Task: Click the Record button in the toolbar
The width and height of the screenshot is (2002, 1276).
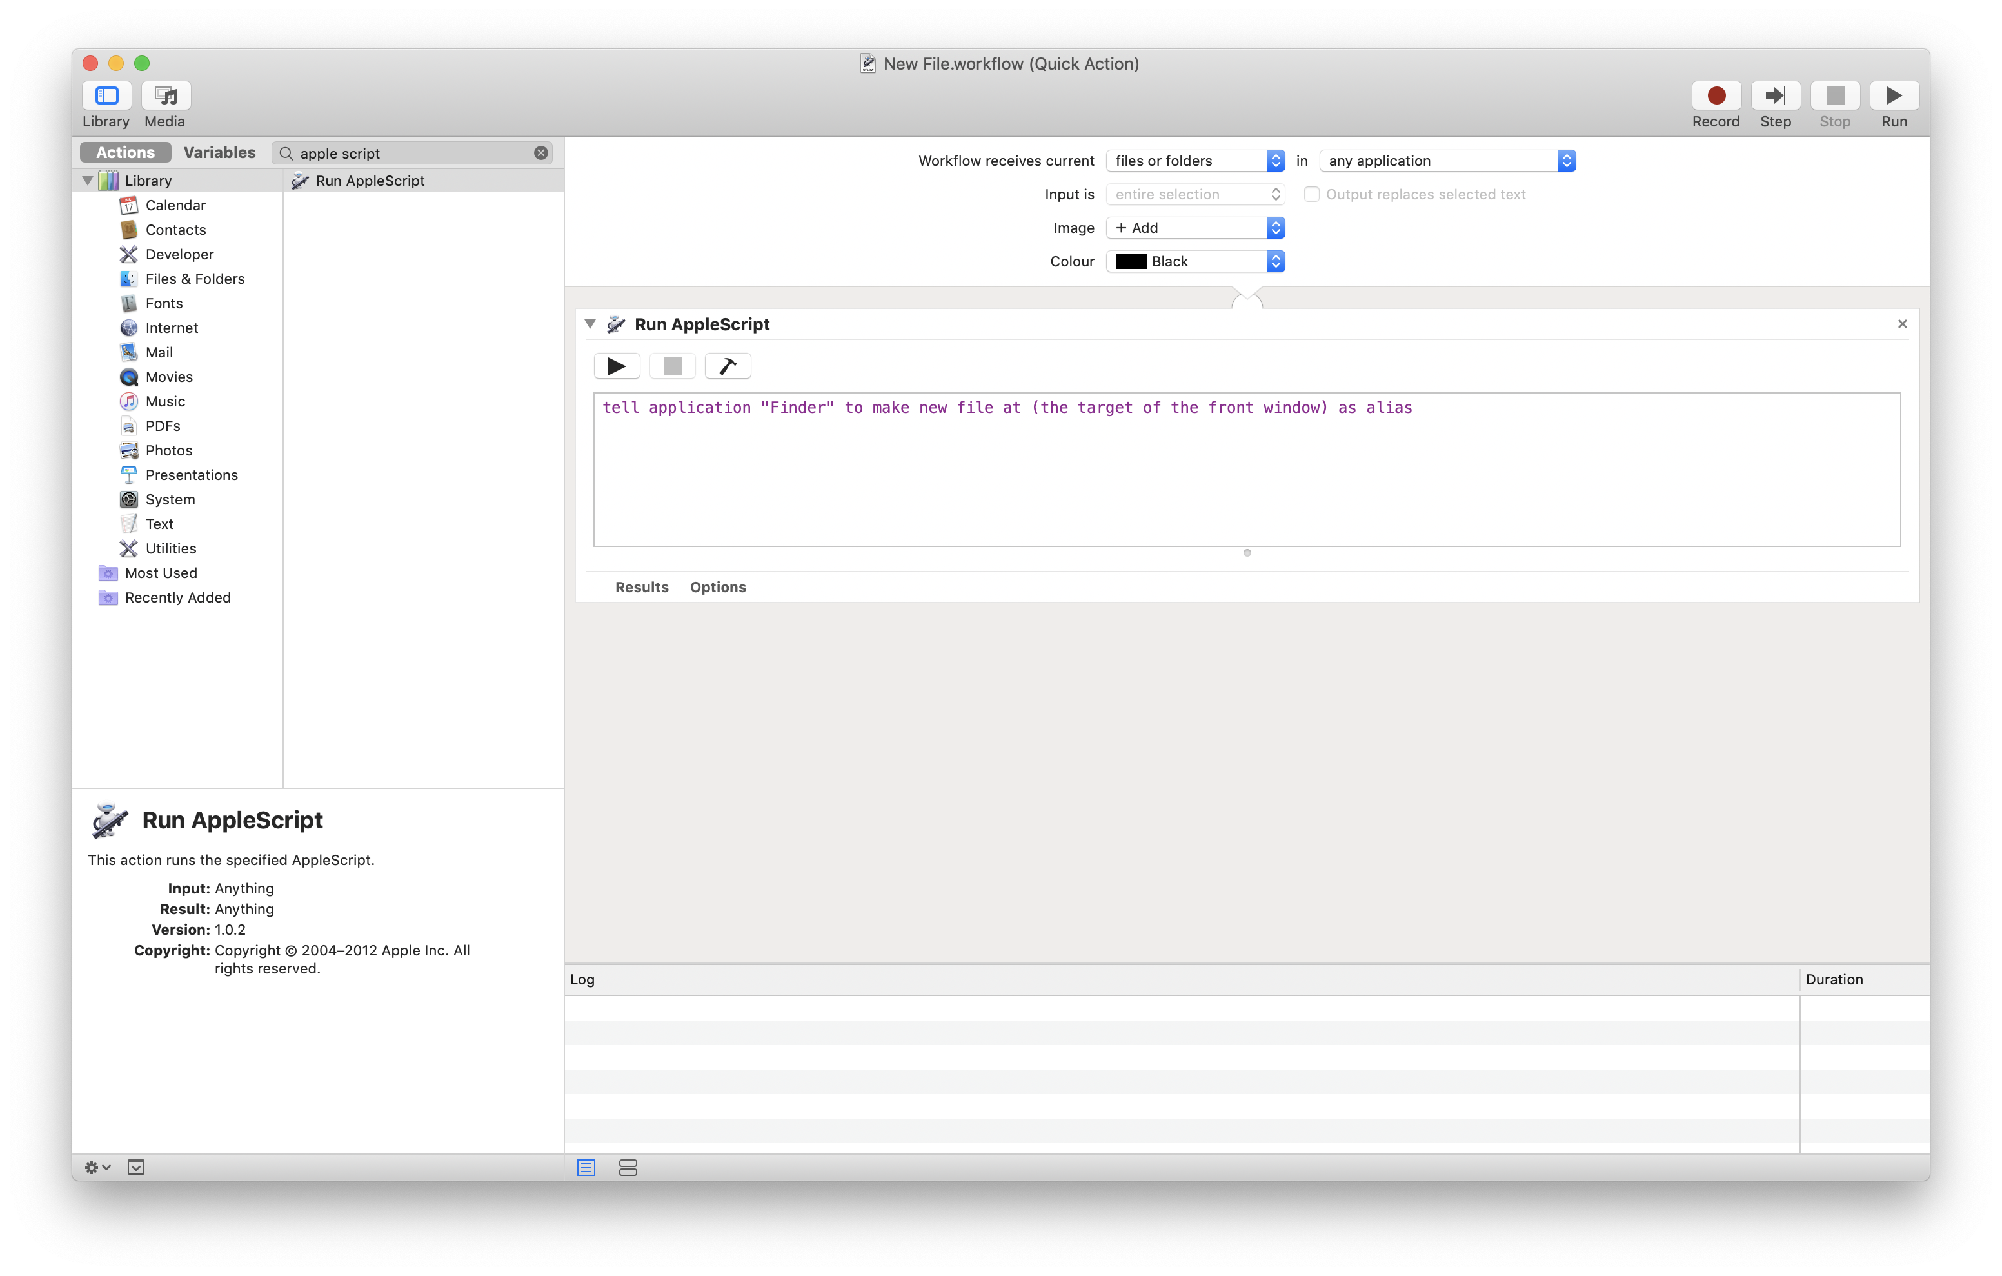Action: click(x=1715, y=95)
